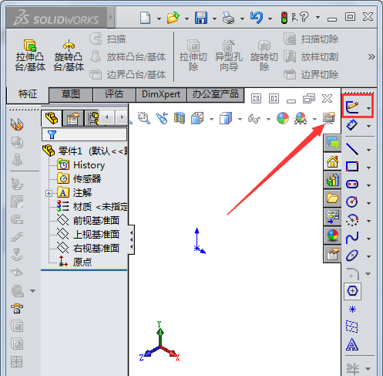383x376 pixels.
Task: Open the Appearances color ball pane tab
Action: pyautogui.click(x=332, y=235)
